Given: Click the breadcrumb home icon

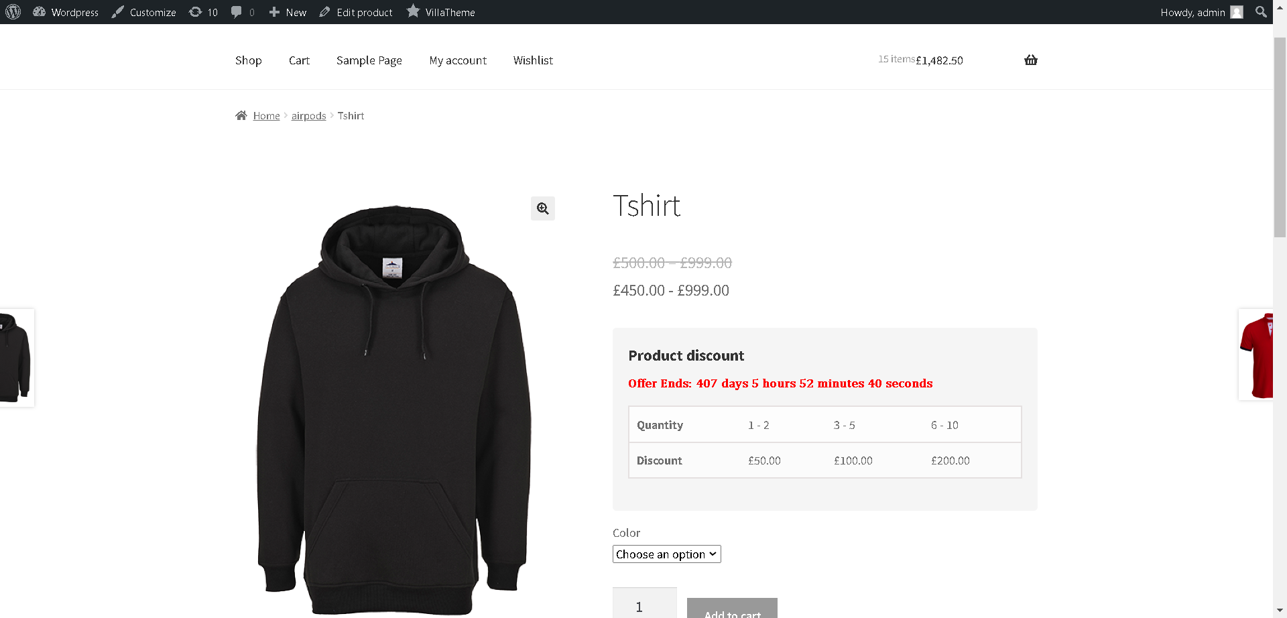Looking at the screenshot, I should [x=241, y=115].
